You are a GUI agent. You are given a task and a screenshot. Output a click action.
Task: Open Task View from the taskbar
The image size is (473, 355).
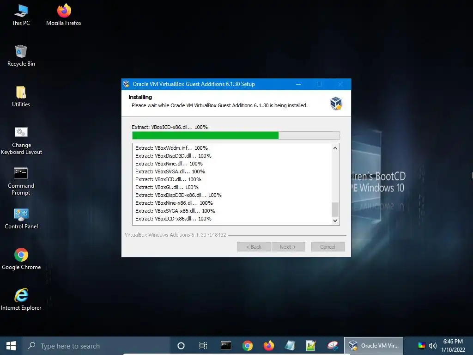point(203,346)
